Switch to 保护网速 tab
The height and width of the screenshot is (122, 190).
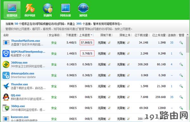[x=30, y=10]
